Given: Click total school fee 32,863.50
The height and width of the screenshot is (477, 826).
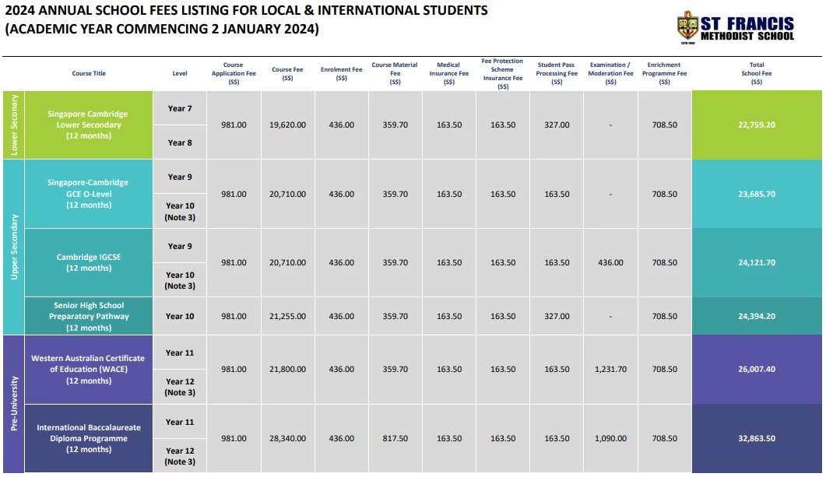Looking at the screenshot, I should point(757,439).
